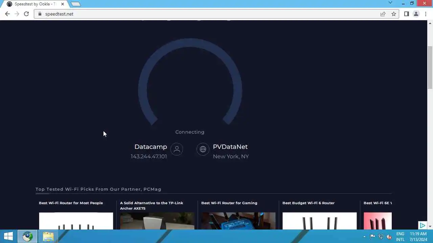Open the Chrome three-dot menu
Screen dimensions: 433x243
point(426,14)
